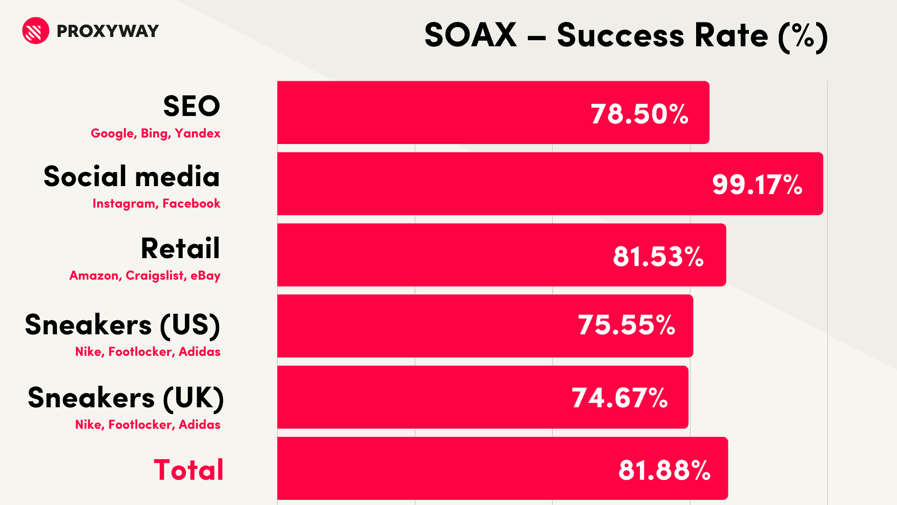Select the Sneakers (UK) bar at 74.67%
897x505 pixels.
[x=483, y=397]
